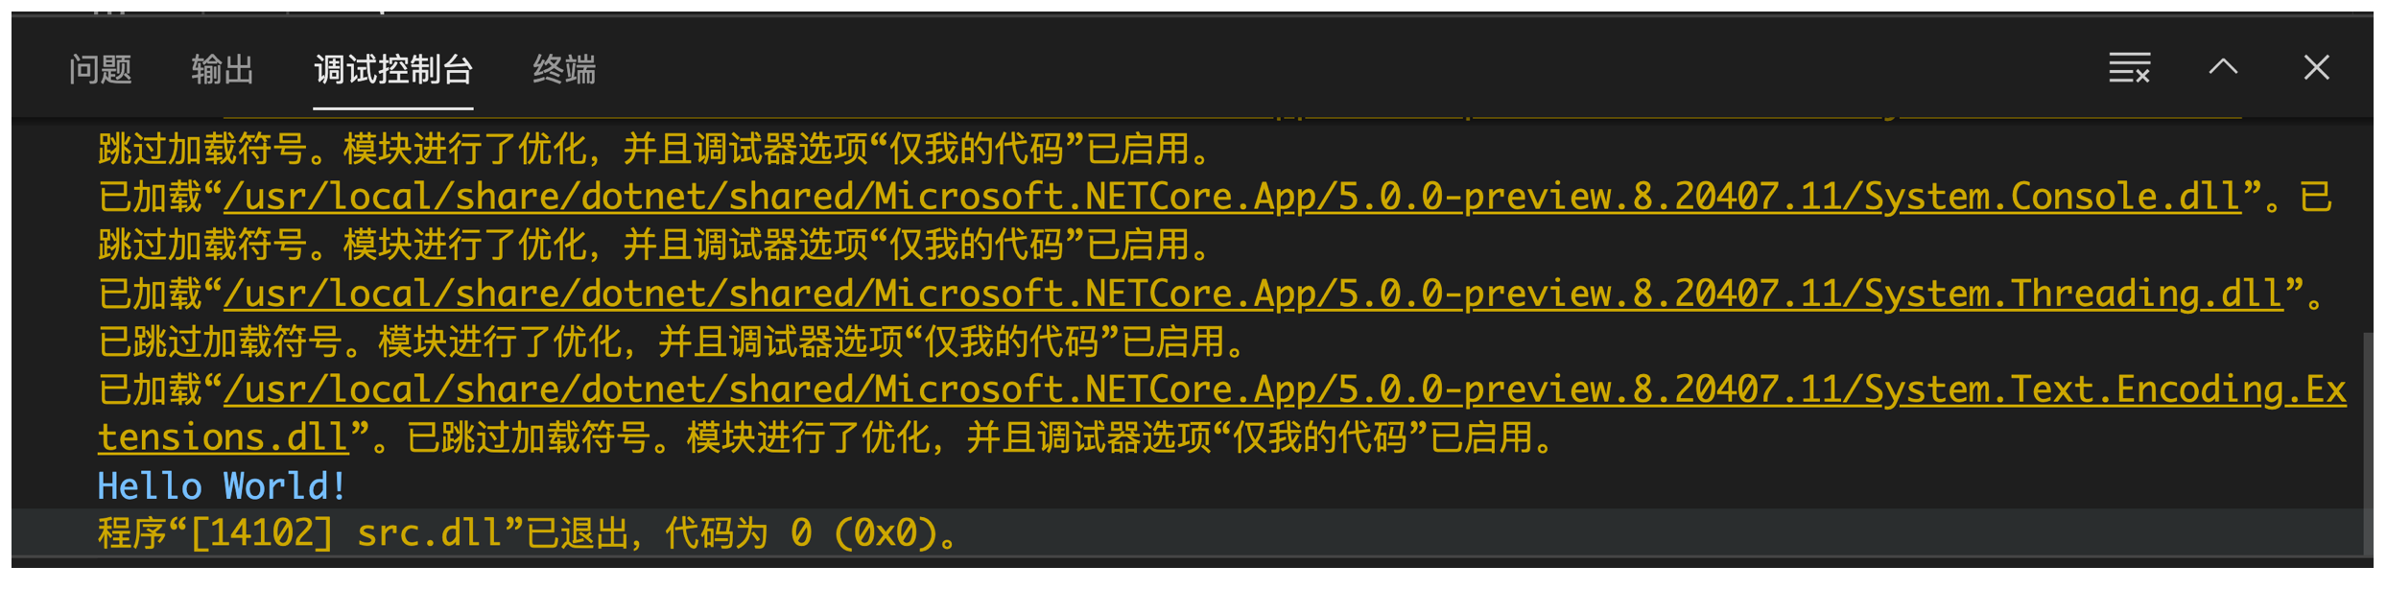
Task: Open the System.Text.Encoding.Extensions path link
Action: point(1285,389)
